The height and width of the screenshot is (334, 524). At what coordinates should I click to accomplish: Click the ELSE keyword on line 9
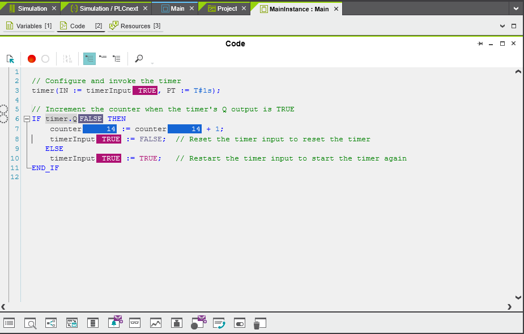[54, 149]
